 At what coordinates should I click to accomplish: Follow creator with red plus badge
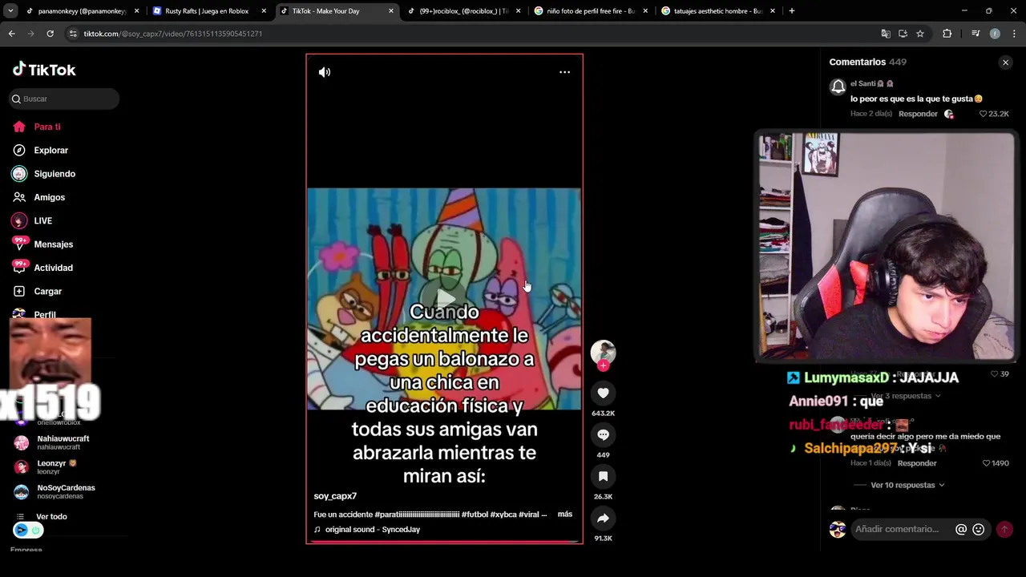pyautogui.click(x=603, y=365)
